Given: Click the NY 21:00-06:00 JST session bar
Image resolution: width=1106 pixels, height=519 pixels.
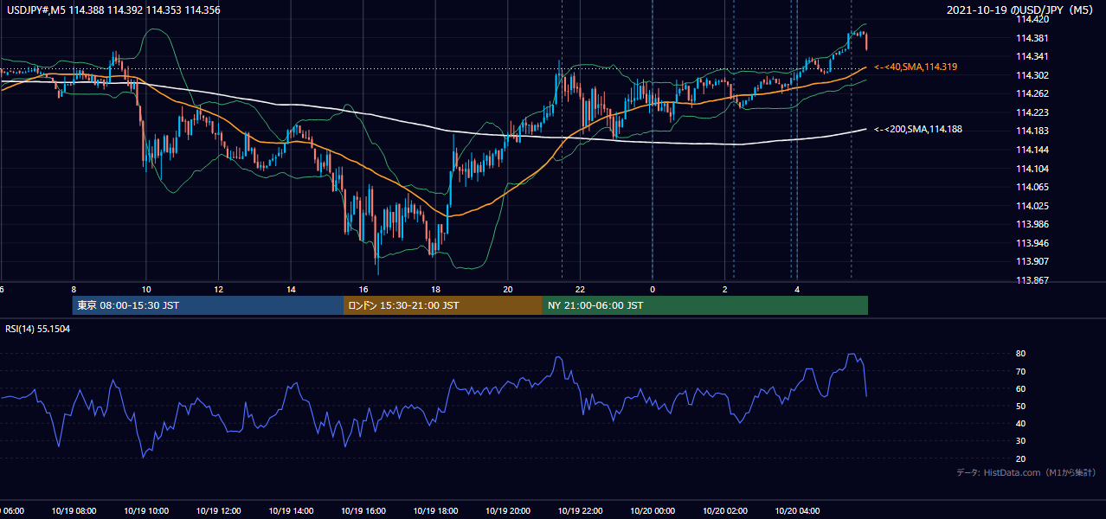Looking at the screenshot, I should [705, 305].
